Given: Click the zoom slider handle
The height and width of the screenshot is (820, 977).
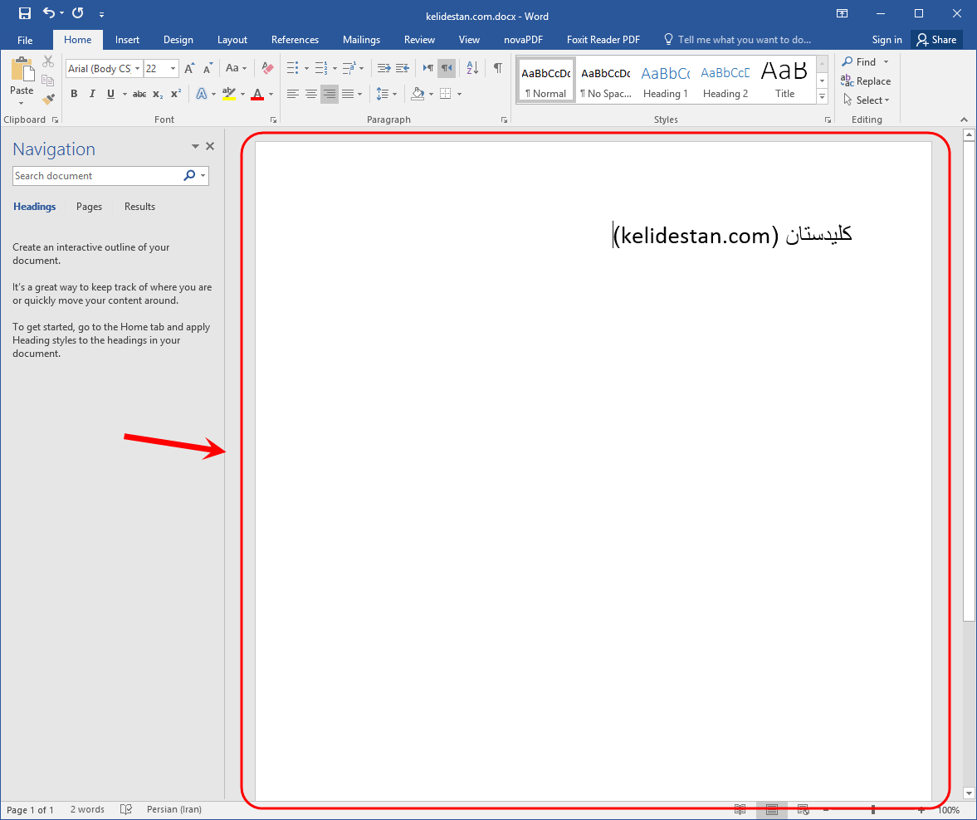Looking at the screenshot, I should [x=873, y=810].
